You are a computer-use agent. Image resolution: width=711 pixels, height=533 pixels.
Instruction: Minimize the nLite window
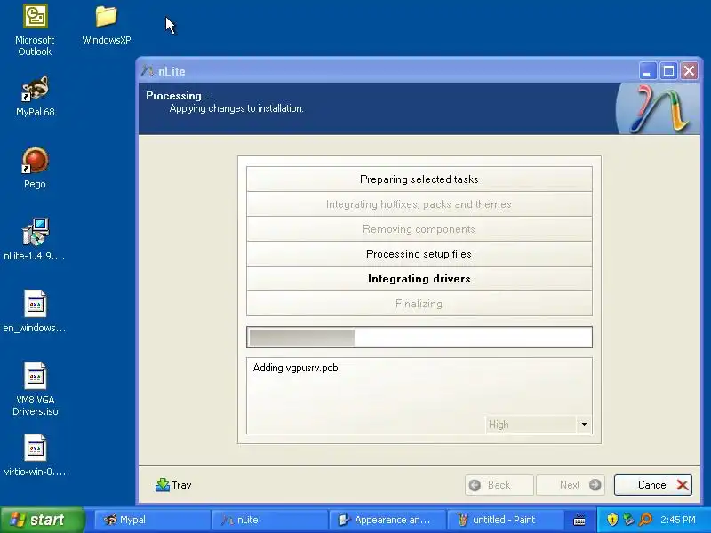(648, 71)
